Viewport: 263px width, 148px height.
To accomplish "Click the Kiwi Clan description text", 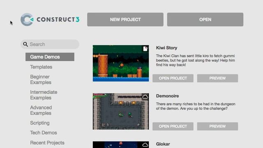I will (x=196, y=60).
